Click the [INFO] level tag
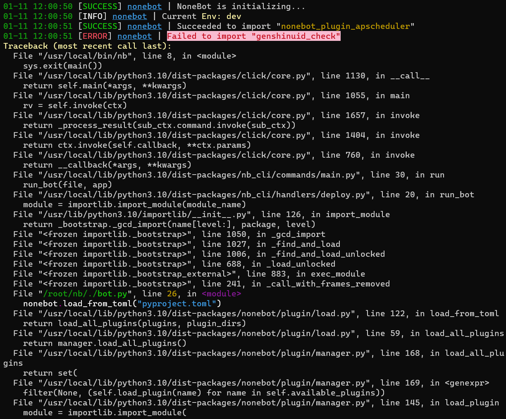 92,16
